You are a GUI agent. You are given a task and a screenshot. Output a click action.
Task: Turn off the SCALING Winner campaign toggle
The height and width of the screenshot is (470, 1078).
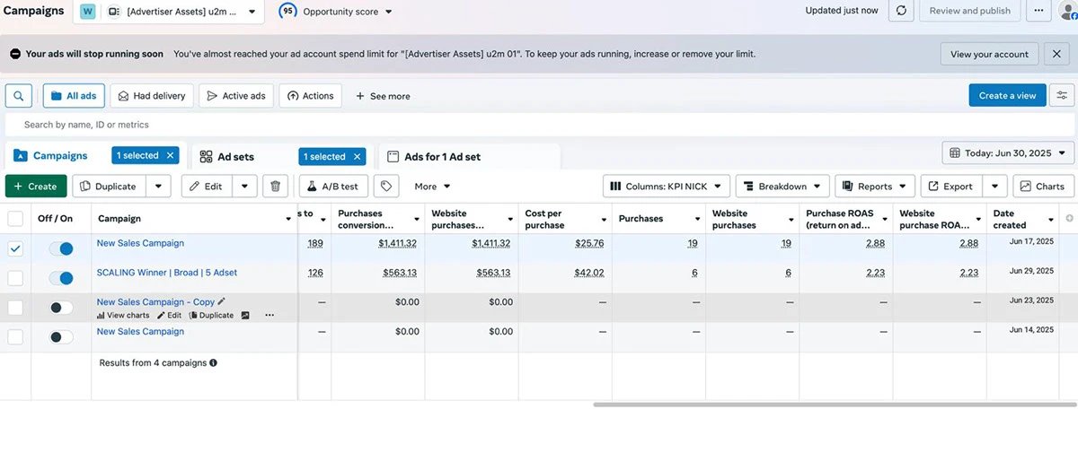61,278
